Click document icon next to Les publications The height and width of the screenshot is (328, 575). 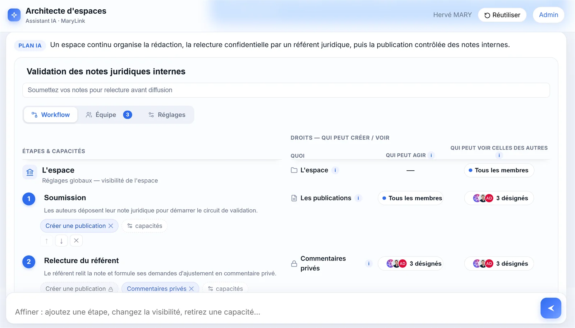294,198
